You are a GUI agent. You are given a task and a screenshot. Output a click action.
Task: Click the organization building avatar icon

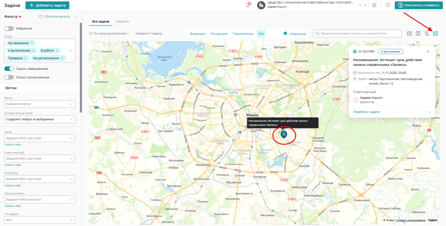[261, 5]
